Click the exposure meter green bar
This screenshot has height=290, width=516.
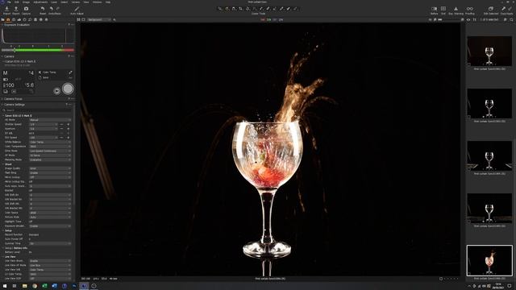[38, 50]
